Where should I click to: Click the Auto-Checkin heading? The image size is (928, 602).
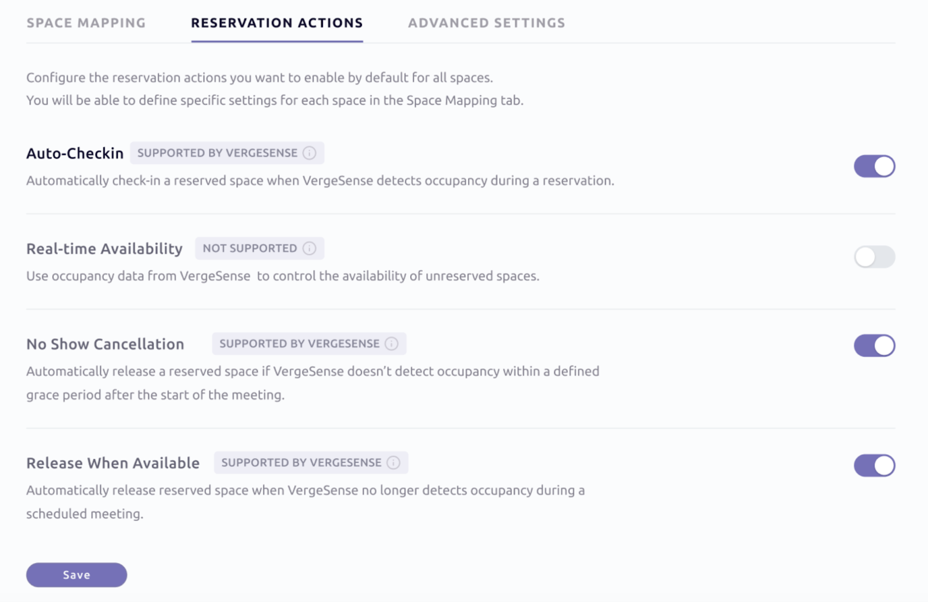(x=75, y=153)
